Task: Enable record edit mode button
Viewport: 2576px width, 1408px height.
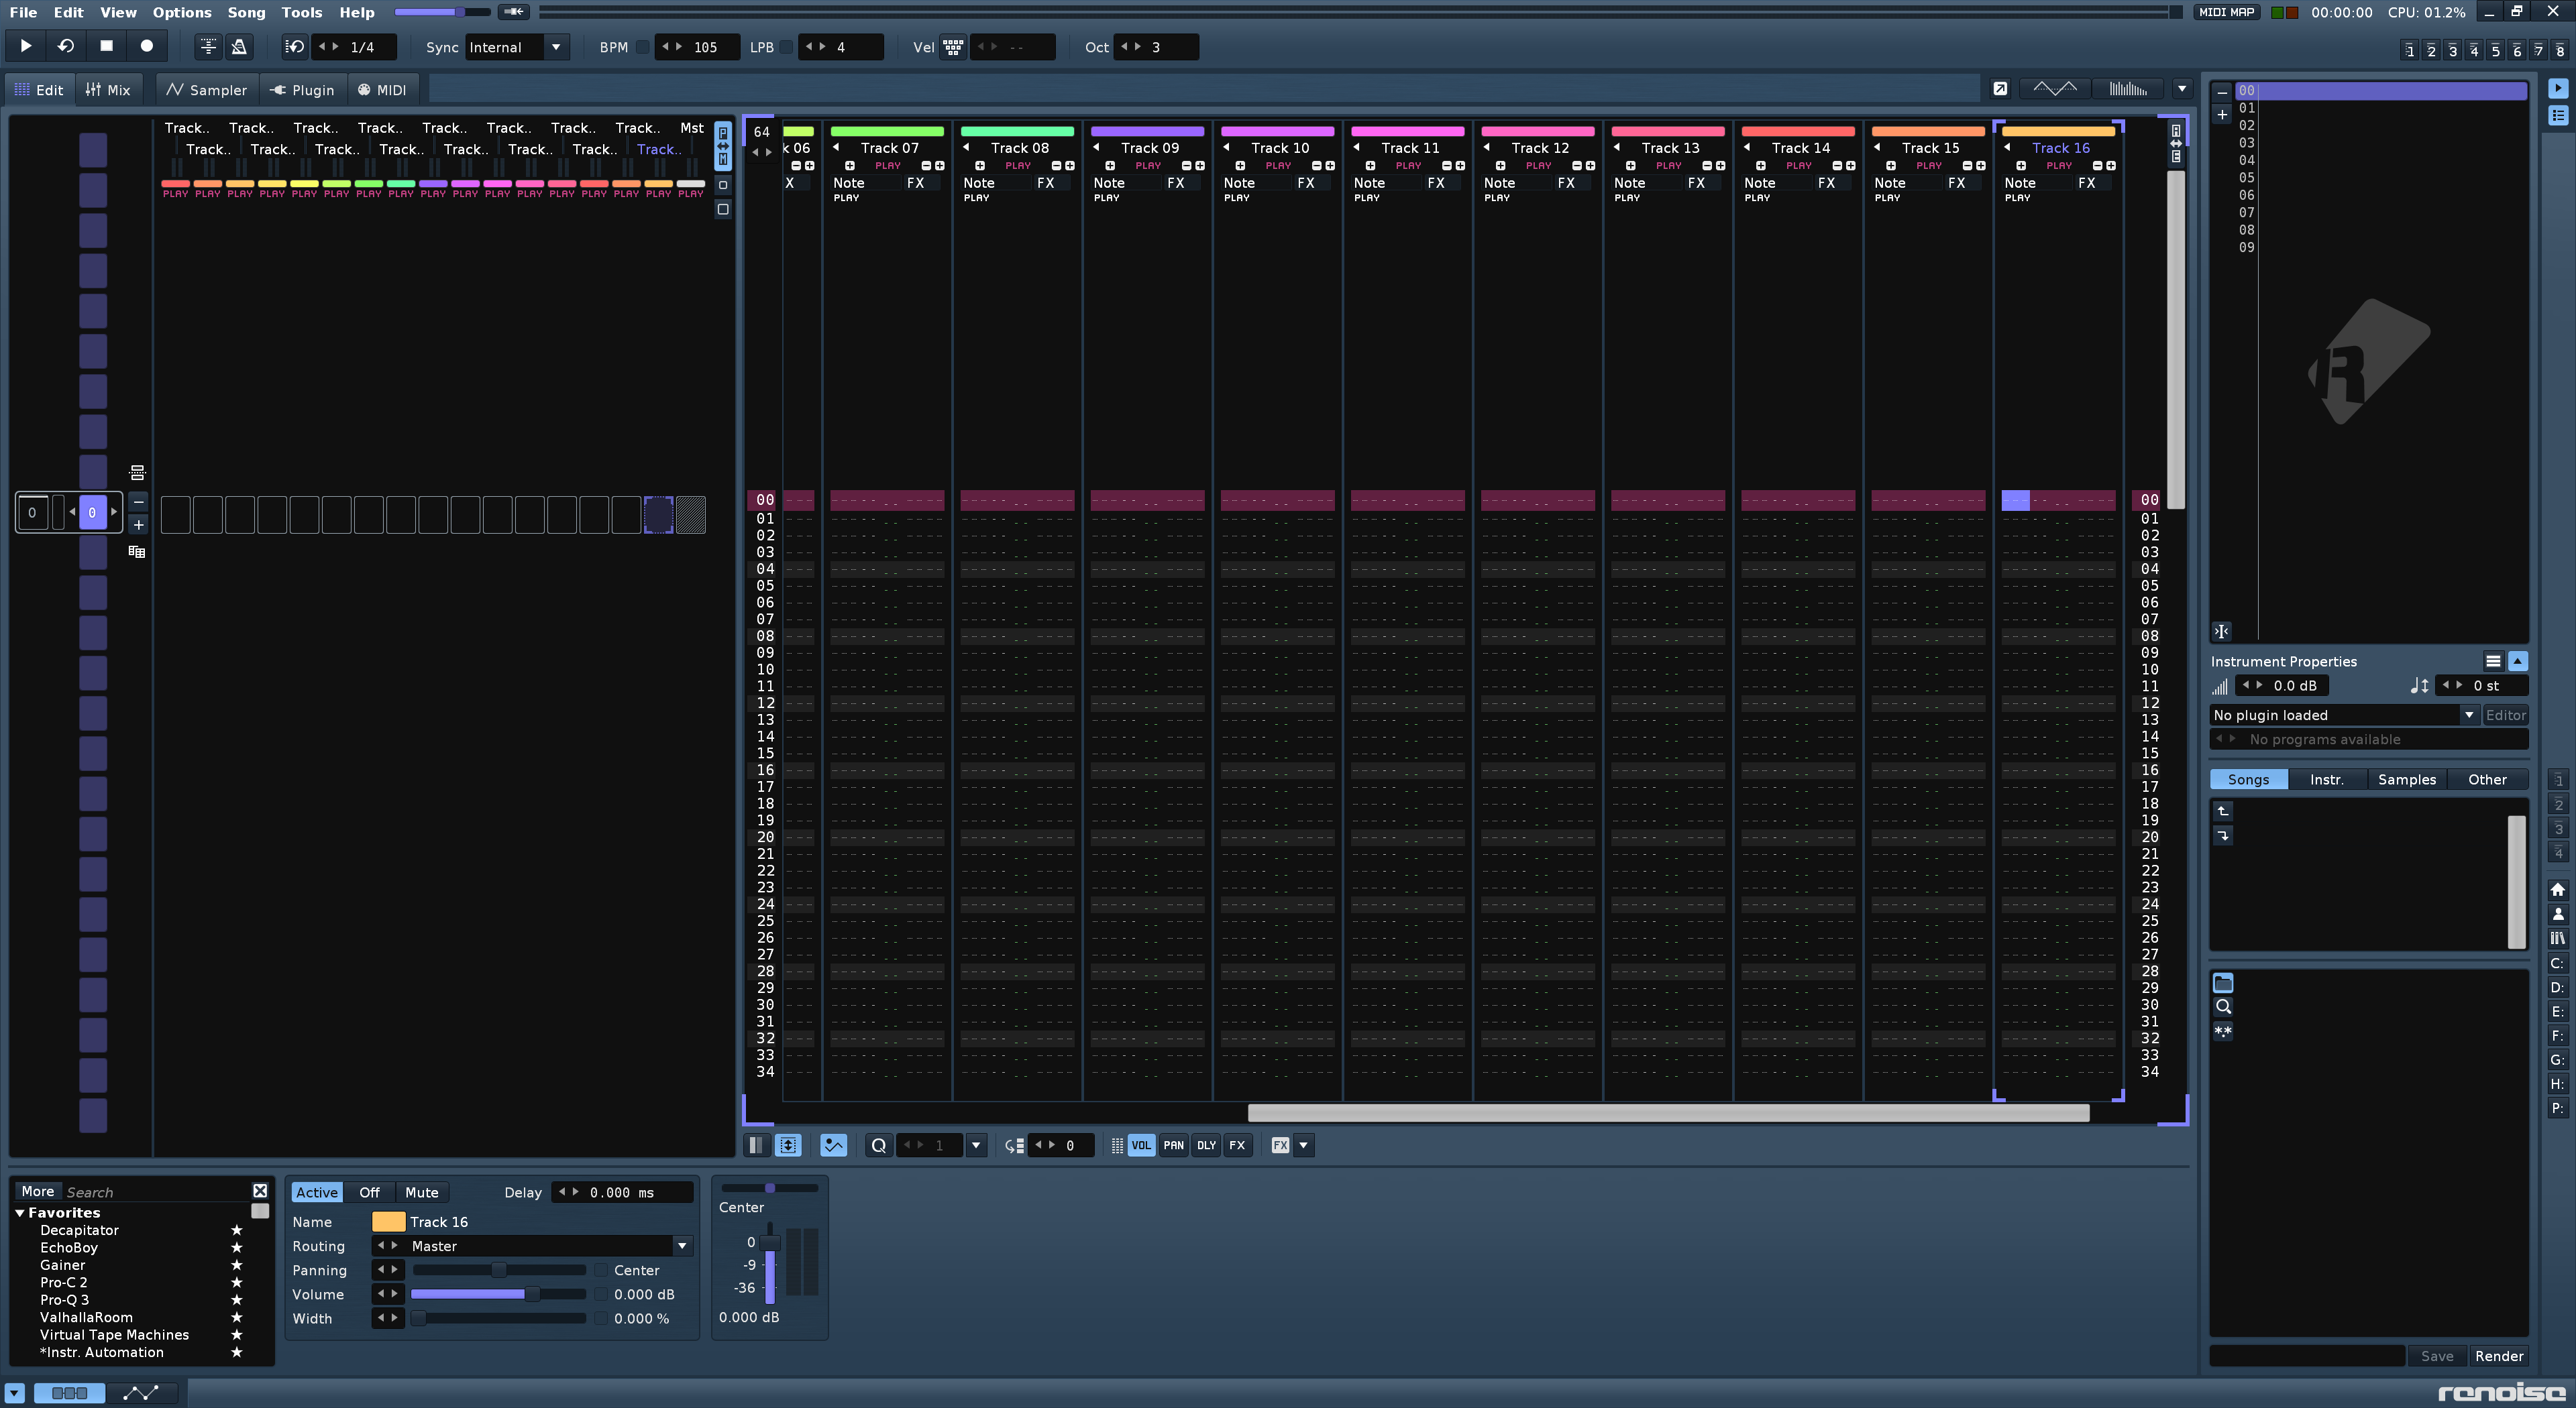Action: [146, 46]
